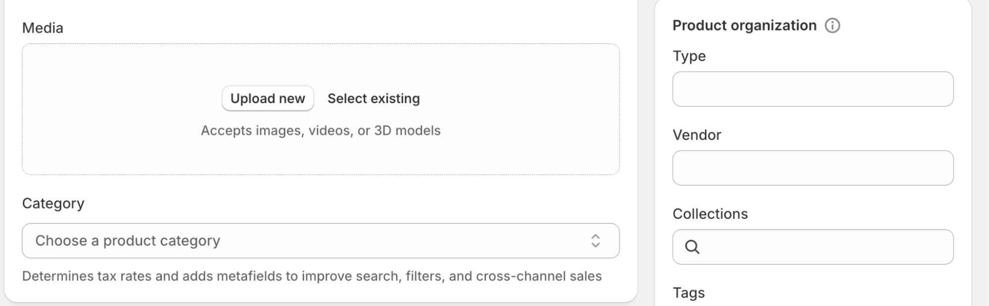Click the magnifier icon in Collections field
989x306 pixels.
pos(692,247)
